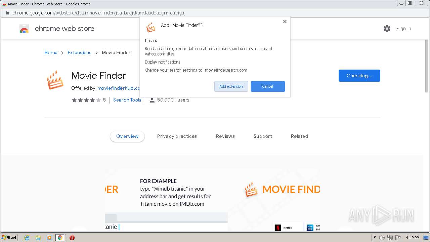Click the rating count 5
This screenshot has width=430, height=242.
coord(104,100)
